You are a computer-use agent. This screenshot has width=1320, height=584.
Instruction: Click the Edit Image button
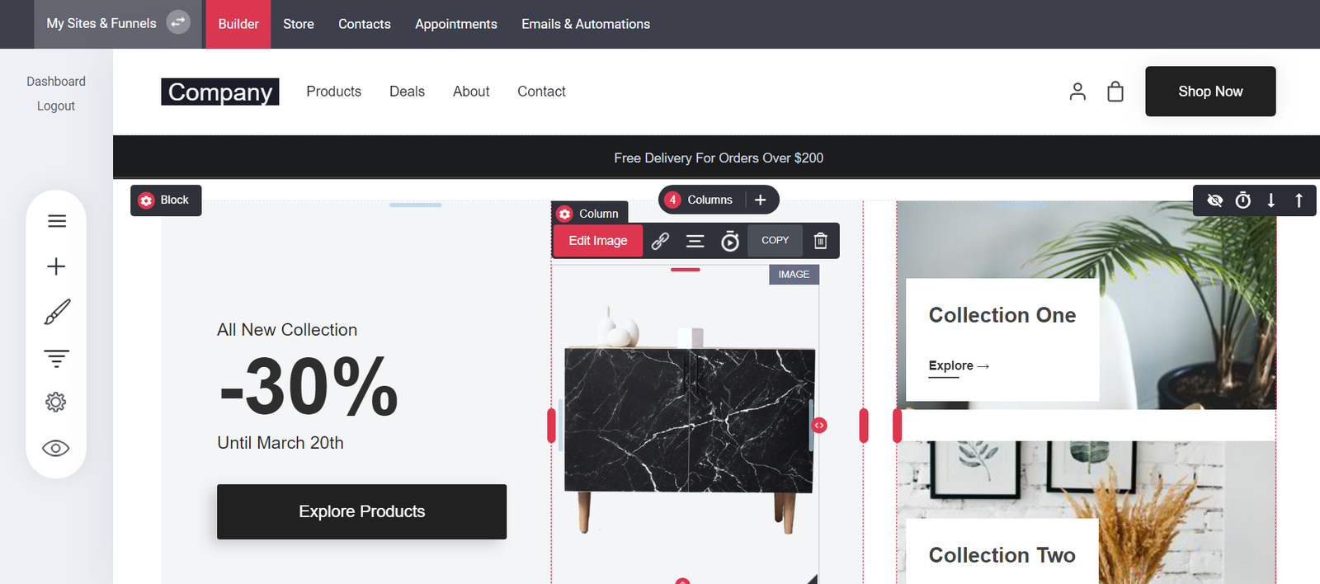click(598, 241)
